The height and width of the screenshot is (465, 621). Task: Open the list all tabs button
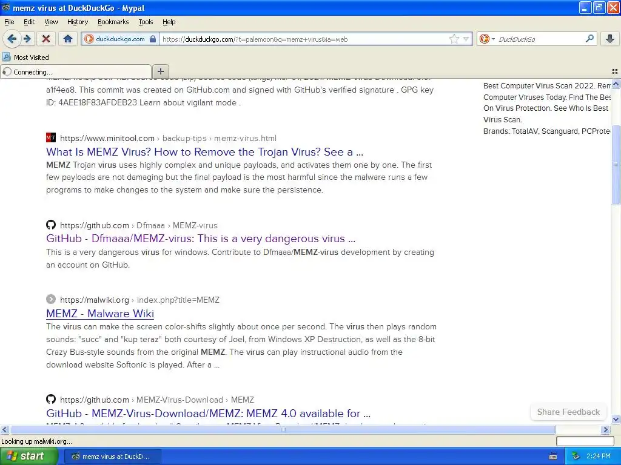(x=615, y=71)
